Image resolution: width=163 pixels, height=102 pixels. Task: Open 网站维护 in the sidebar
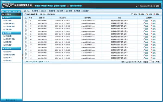point(8,45)
